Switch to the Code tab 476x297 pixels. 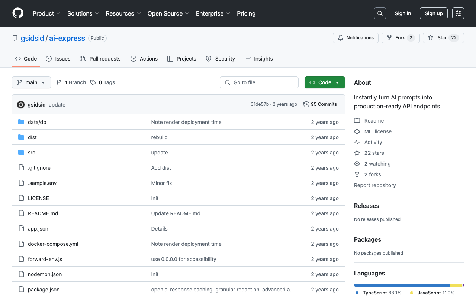26,59
